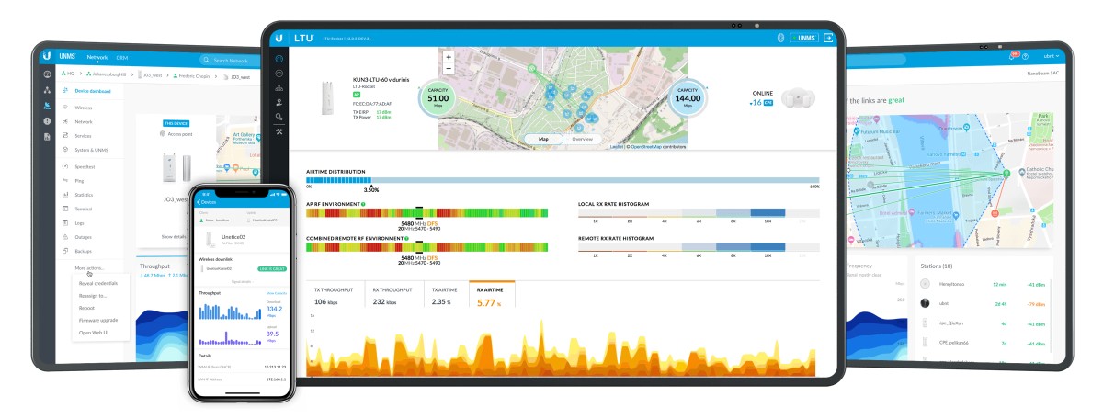Select the CPE_pelikan66 station row

[x=982, y=343]
